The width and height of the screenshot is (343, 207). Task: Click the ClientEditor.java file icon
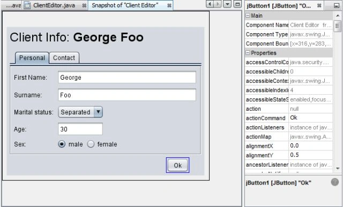click(27, 5)
